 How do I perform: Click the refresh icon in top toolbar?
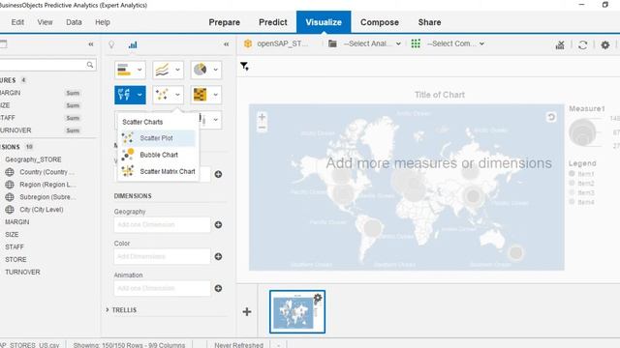pyautogui.click(x=582, y=45)
